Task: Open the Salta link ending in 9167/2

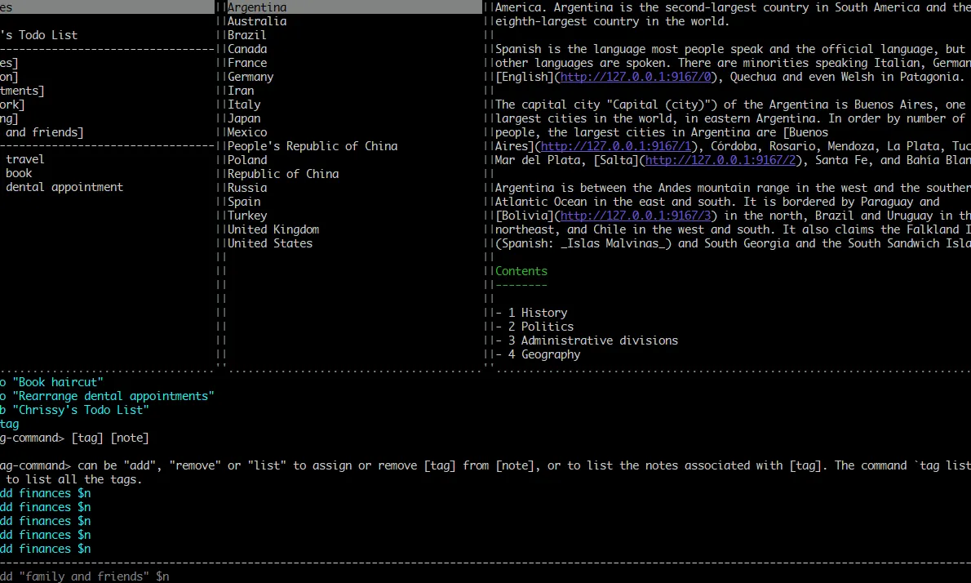Action: tap(720, 160)
